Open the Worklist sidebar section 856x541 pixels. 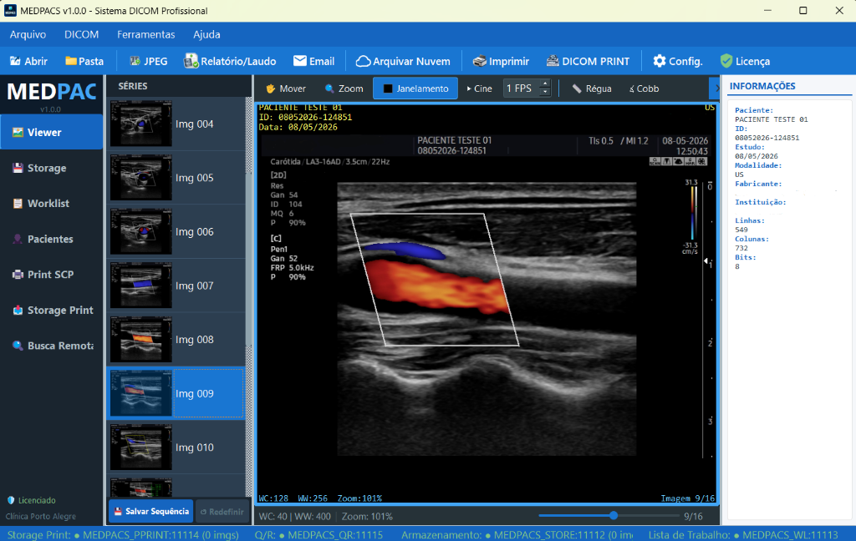coord(51,204)
